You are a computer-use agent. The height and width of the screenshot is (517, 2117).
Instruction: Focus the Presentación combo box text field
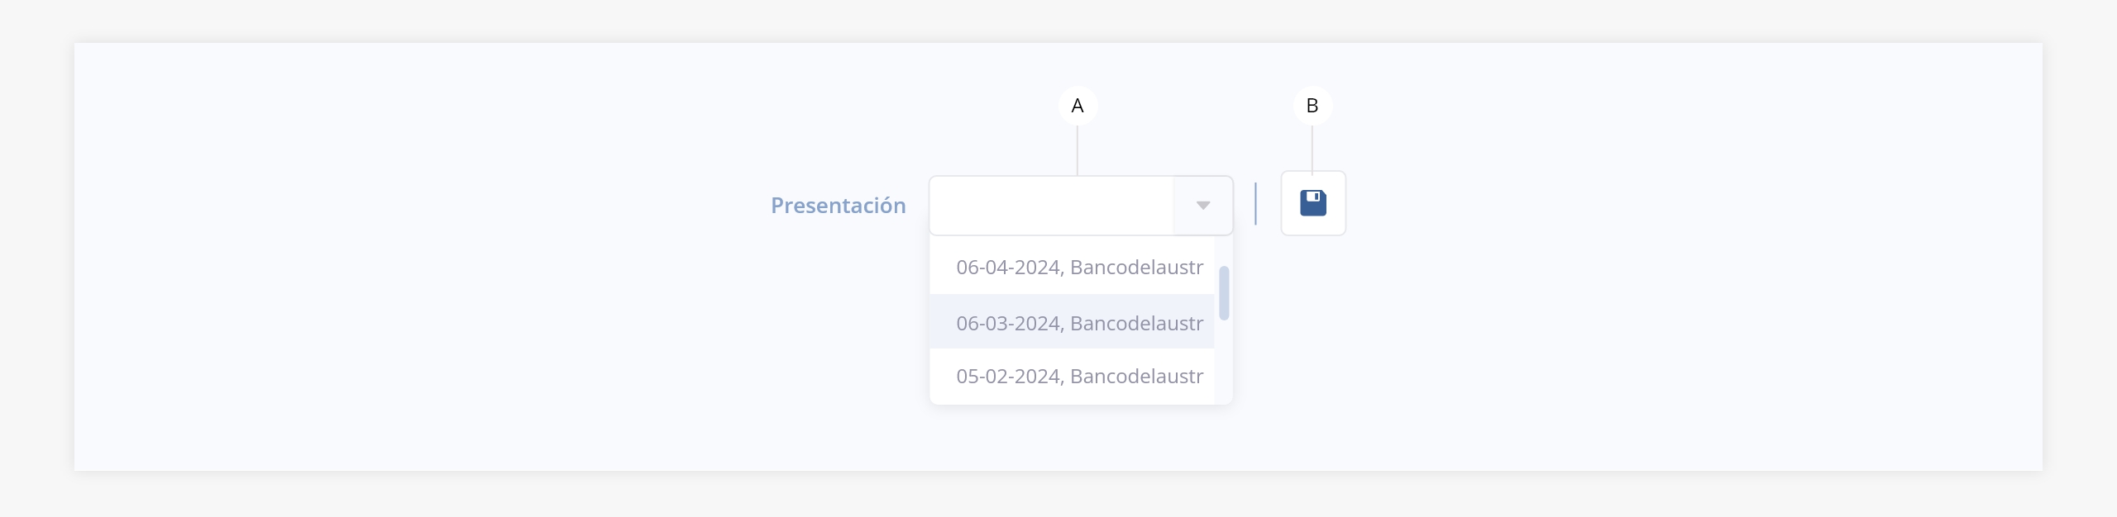pyautogui.click(x=1051, y=206)
